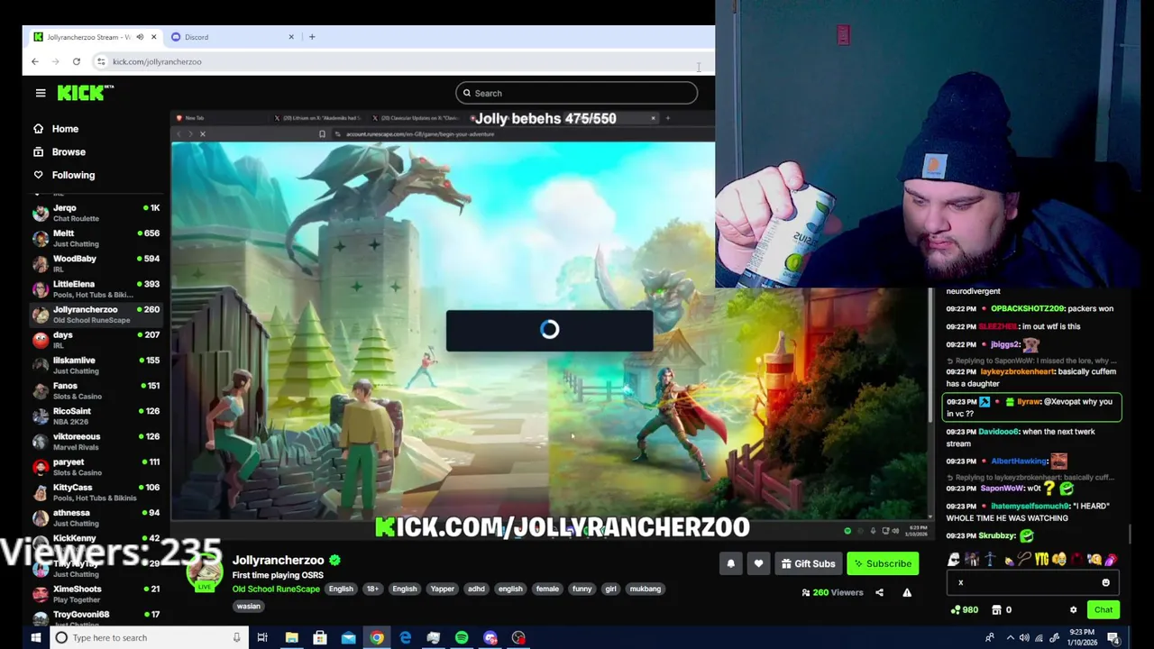This screenshot has width=1154, height=649.
Task: Click the Kick search field
Action: point(577,93)
